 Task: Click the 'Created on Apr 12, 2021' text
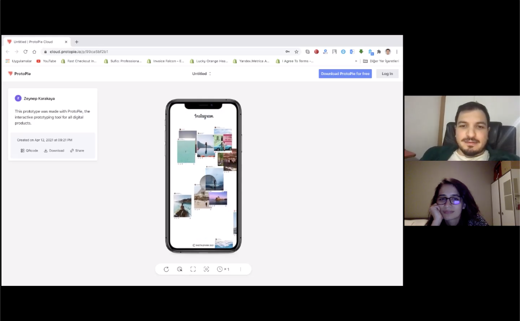click(x=44, y=140)
